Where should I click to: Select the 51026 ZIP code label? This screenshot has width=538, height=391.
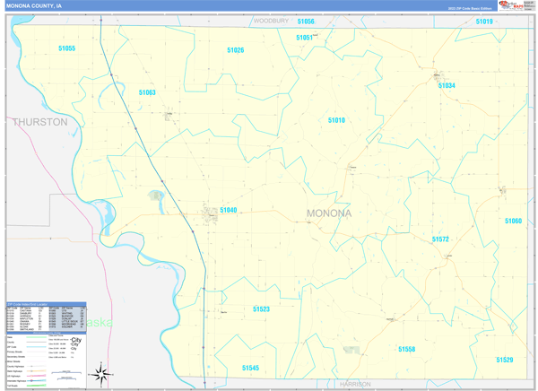pos(235,50)
